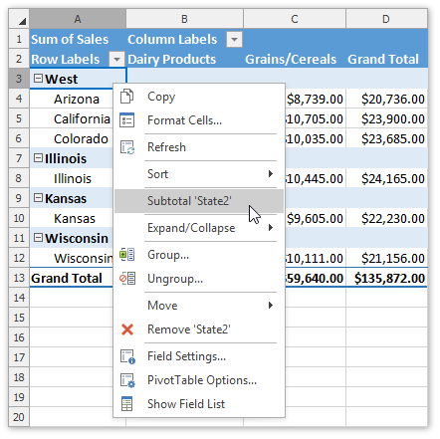
Task: Click the $22,230.00 cell
Action: (x=386, y=218)
